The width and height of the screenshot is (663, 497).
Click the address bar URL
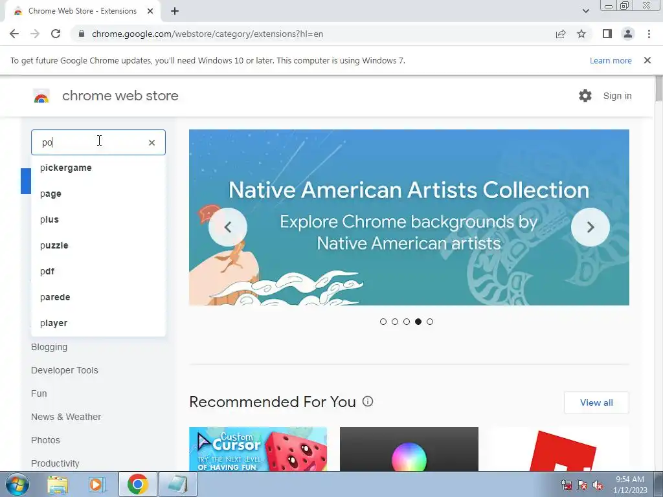pyautogui.click(x=207, y=34)
